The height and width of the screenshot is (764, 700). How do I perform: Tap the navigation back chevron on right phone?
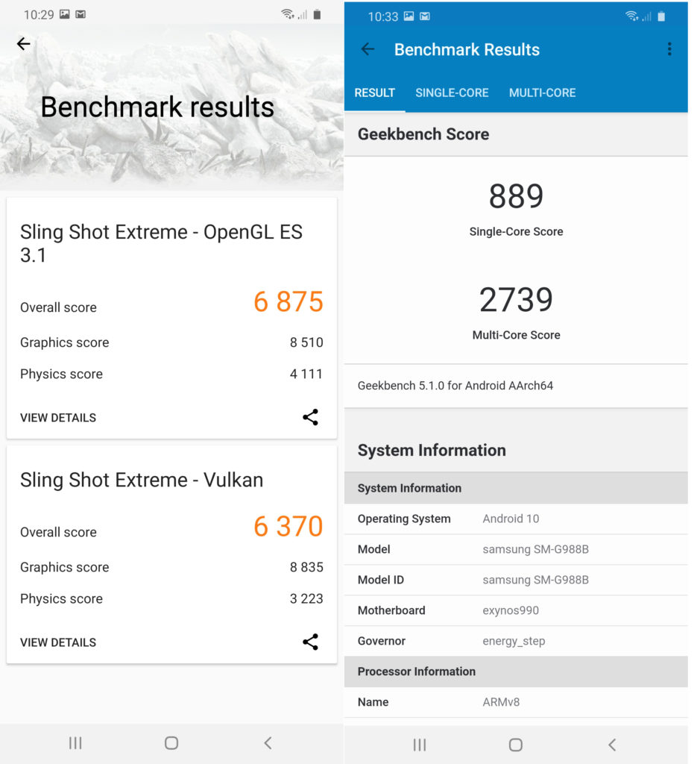click(612, 745)
